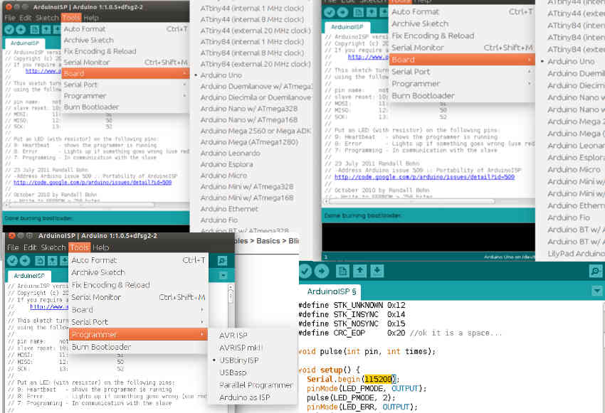Viewport: 605px width, 413px height.
Task: Choose Fix Encoding & Reload in bottom-left menu
Action: pyautogui.click(x=138, y=285)
